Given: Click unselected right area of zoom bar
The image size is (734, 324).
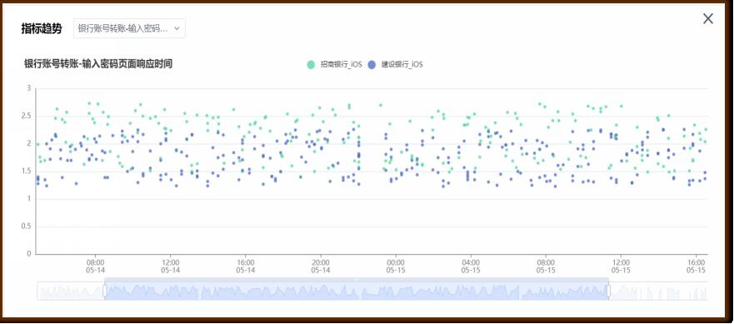Looking at the screenshot, I should pyautogui.click(x=660, y=291).
